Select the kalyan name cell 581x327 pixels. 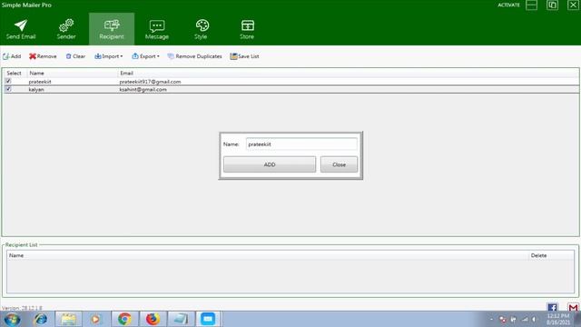(x=36, y=89)
